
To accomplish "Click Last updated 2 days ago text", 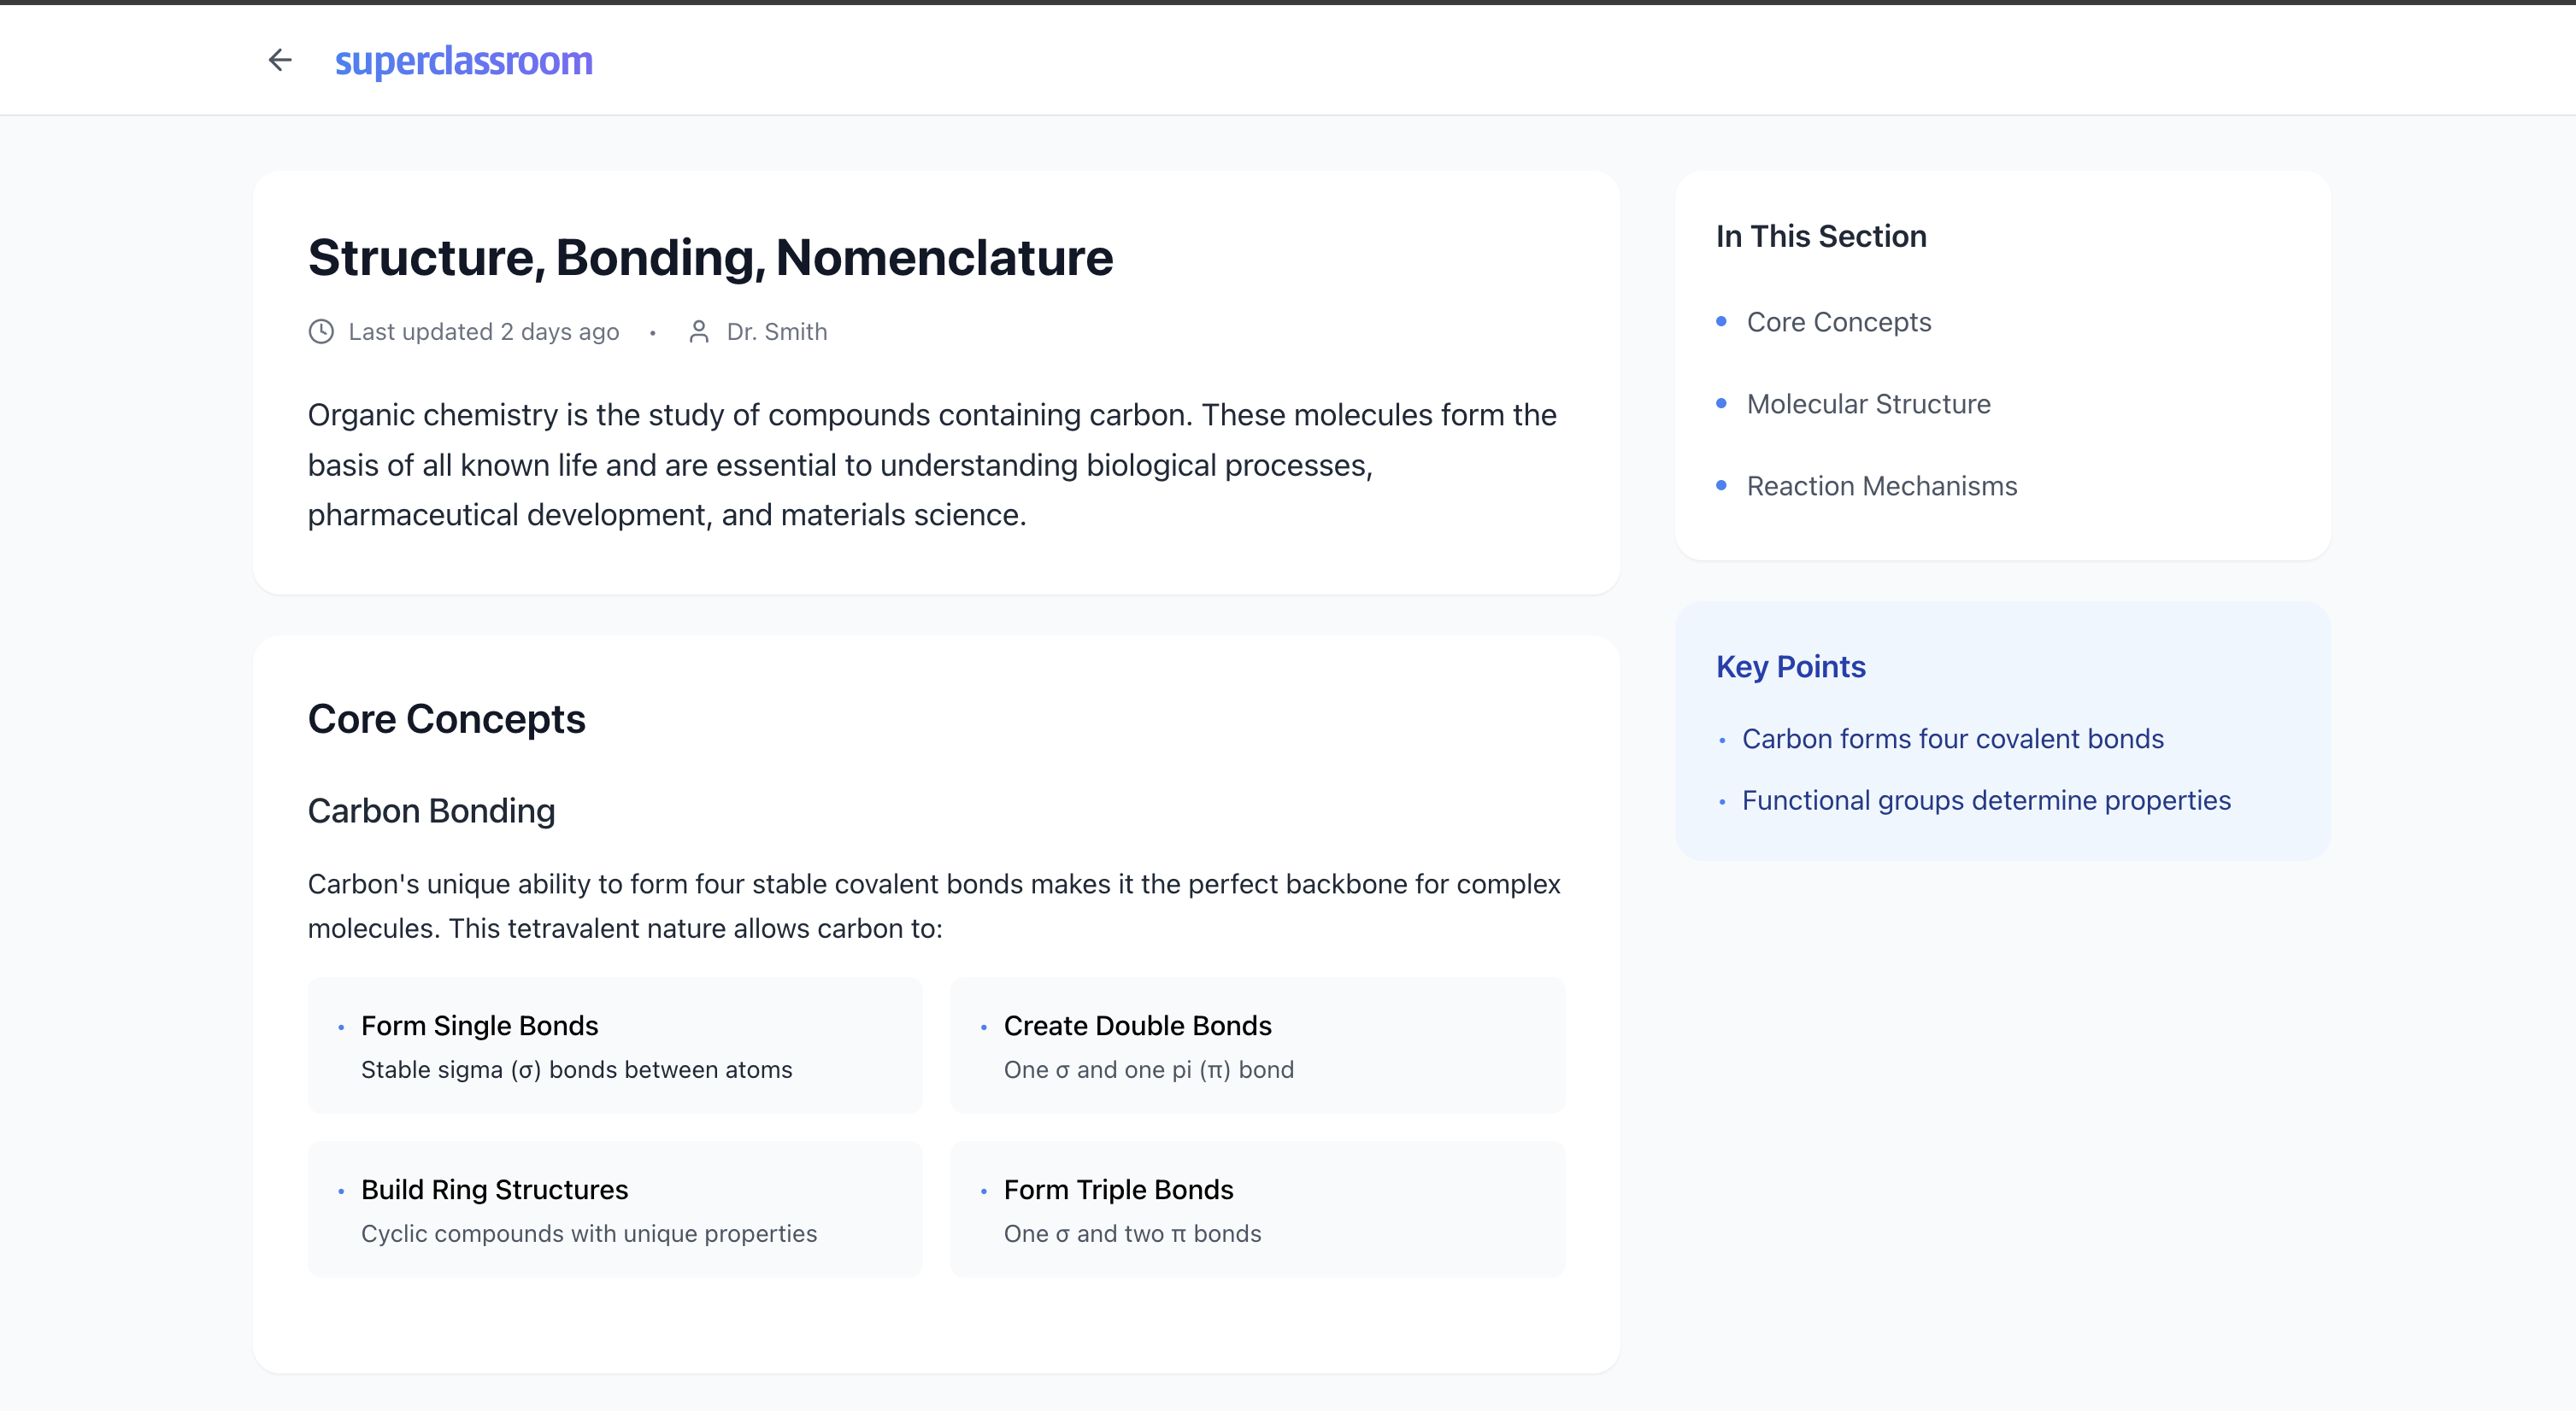I will [483, 331].
